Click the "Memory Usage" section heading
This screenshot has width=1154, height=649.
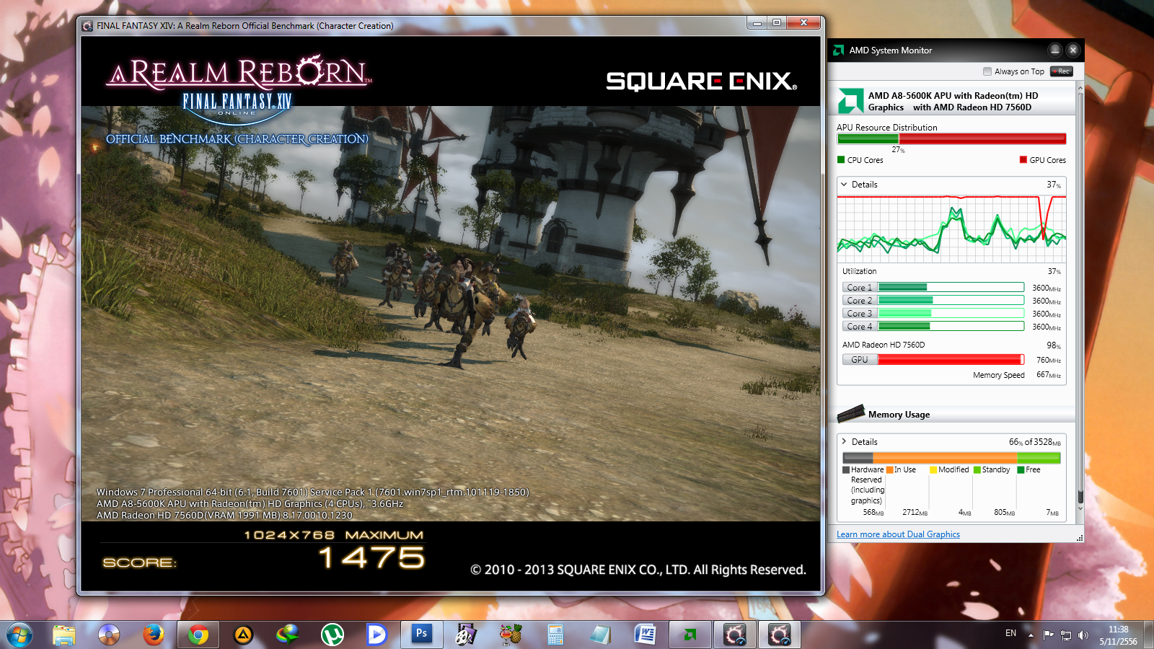(899, 415)
